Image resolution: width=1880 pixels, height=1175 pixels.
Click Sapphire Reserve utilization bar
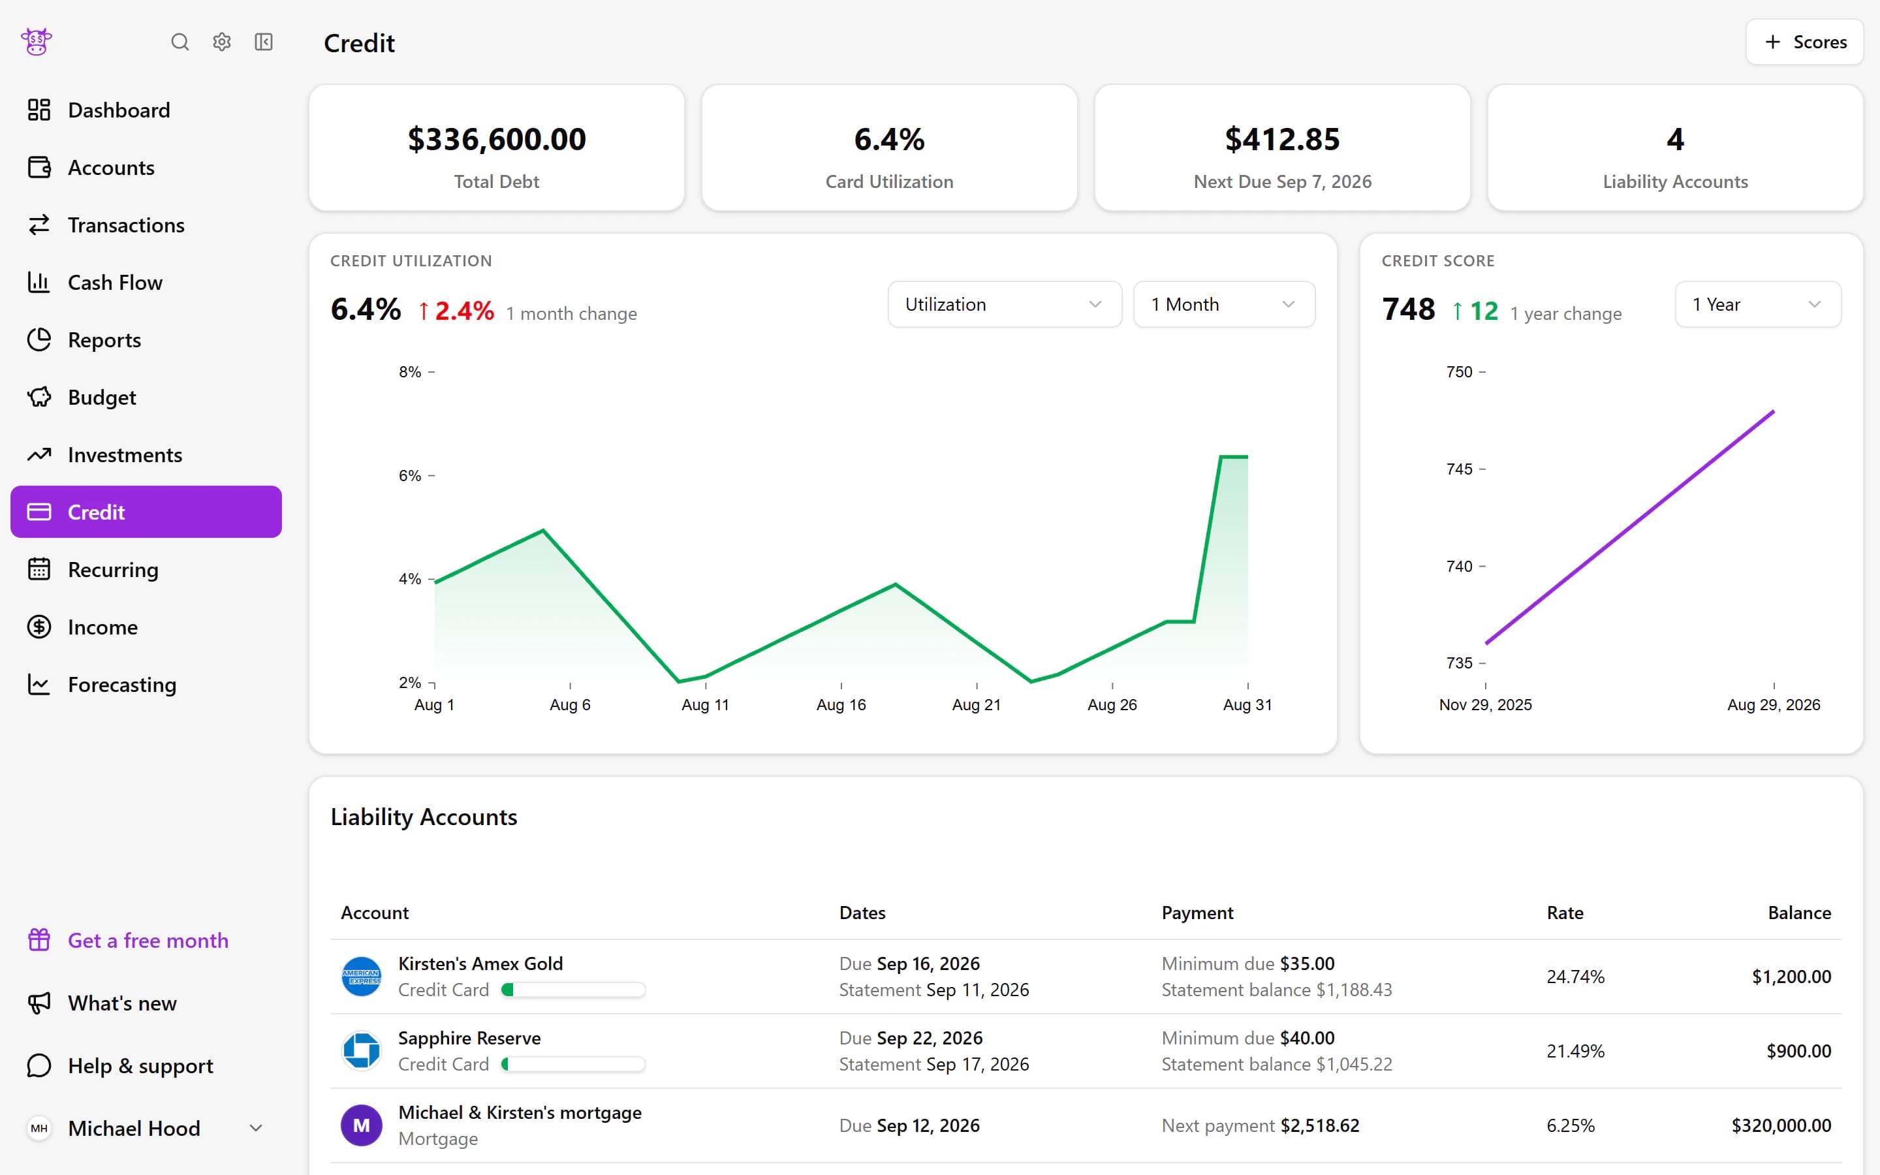573,1065
